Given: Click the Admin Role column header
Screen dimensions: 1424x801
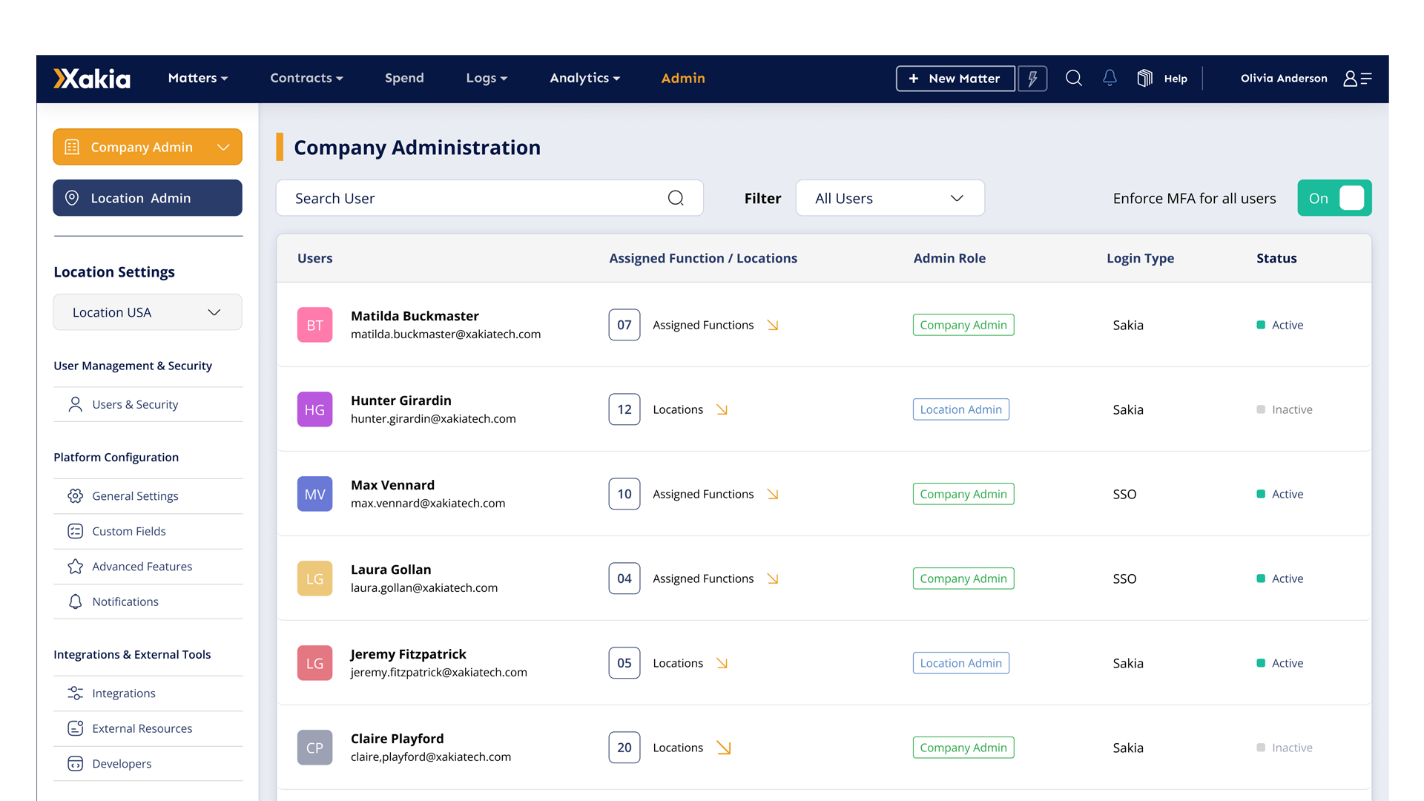Looking at the screenshot, I should point(949,258).
